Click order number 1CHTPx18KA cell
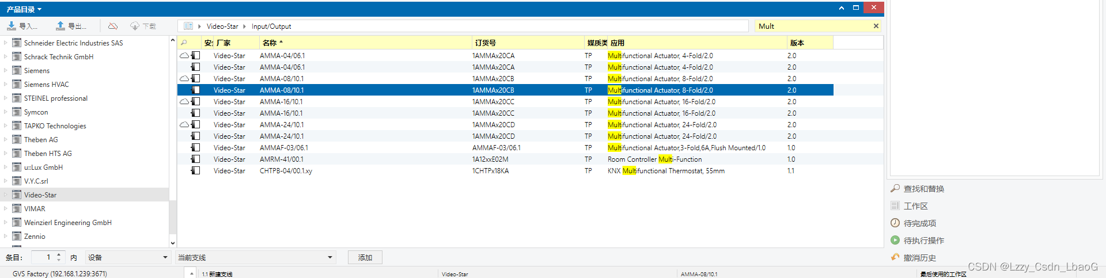Screen dimensions: 1106x278 click(490, 171)
